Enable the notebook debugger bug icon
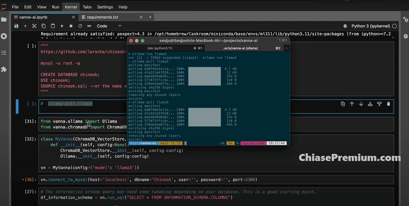This screenshot has height=206, width=409. pos(345,26)
